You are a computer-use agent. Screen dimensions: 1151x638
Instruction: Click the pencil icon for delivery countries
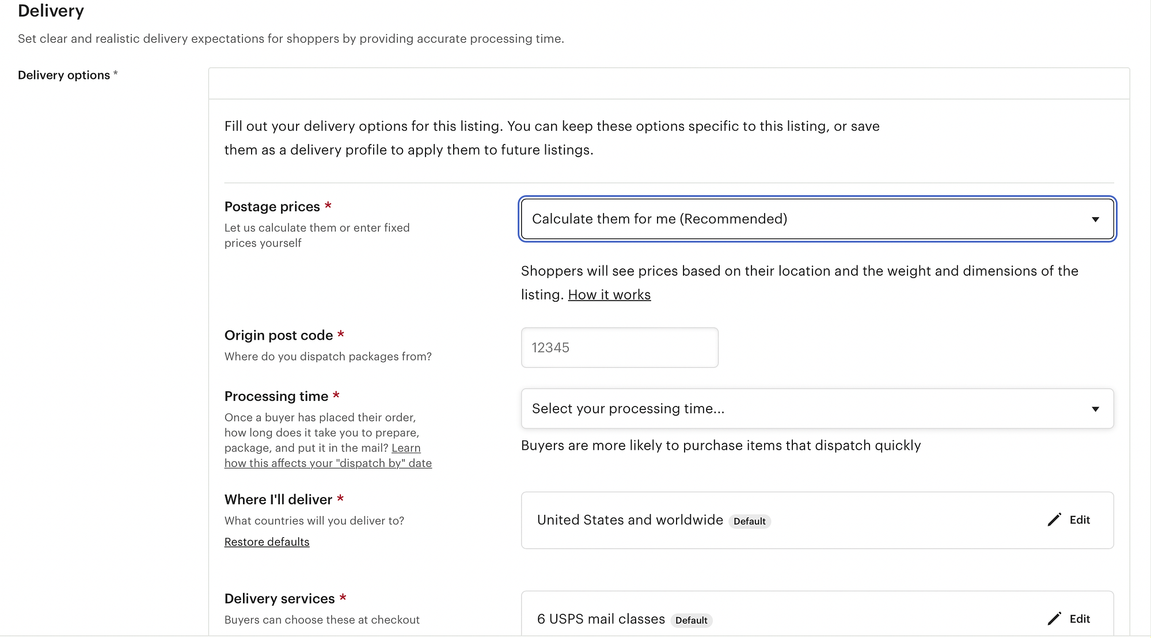(1054, 519)
